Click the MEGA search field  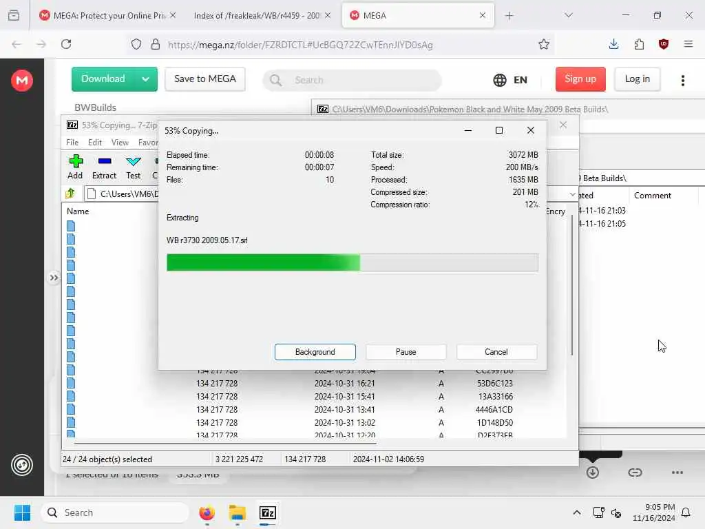pyautogui.click(x=352, y=80)
